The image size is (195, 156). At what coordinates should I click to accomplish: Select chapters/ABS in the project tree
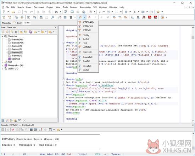pyautogui.click(x=17, y=39)
